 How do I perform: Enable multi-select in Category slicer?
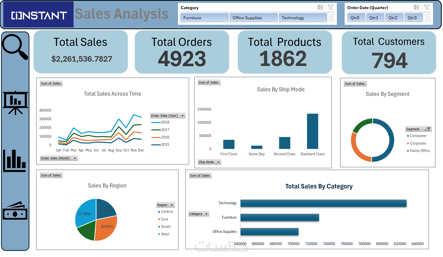pos(320,7)
